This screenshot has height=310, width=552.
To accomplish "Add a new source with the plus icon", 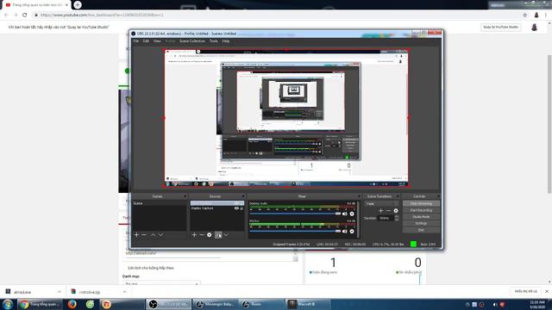I will coord(194,235).
